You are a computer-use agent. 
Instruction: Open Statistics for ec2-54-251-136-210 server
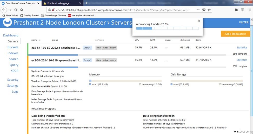[x=242, y=60]
